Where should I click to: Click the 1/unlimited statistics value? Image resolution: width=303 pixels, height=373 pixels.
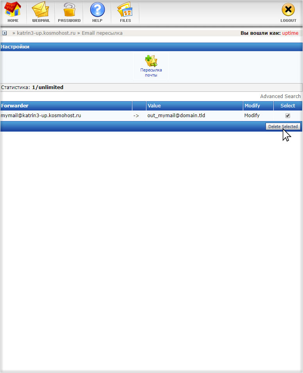[x=48, y=87]
